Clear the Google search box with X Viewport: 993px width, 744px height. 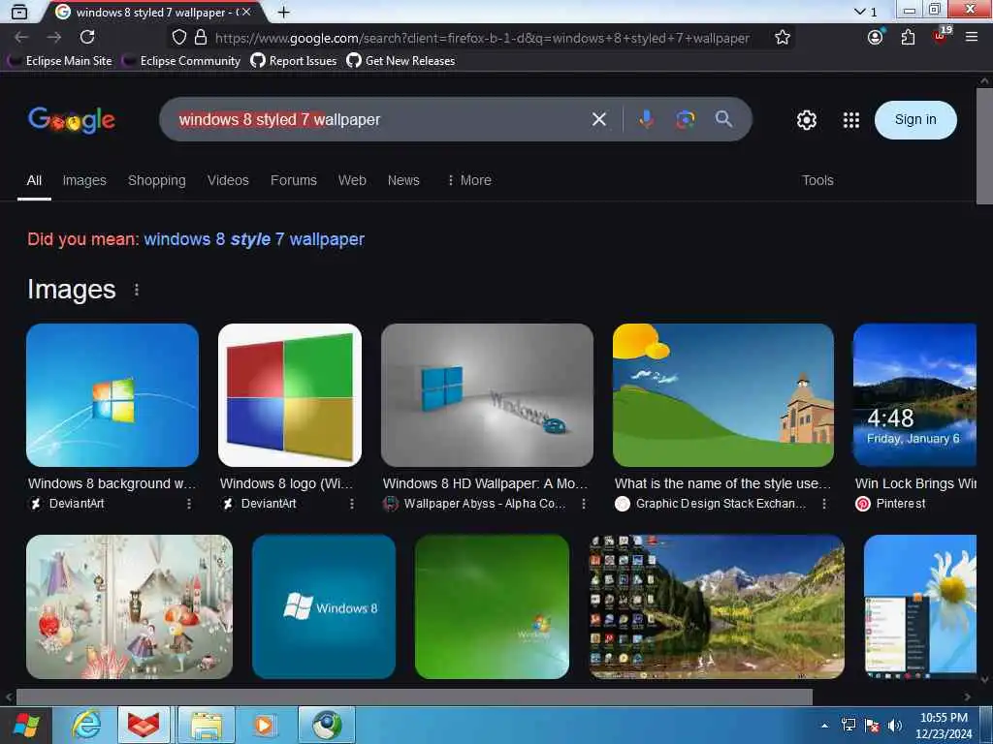coord(598,119)
